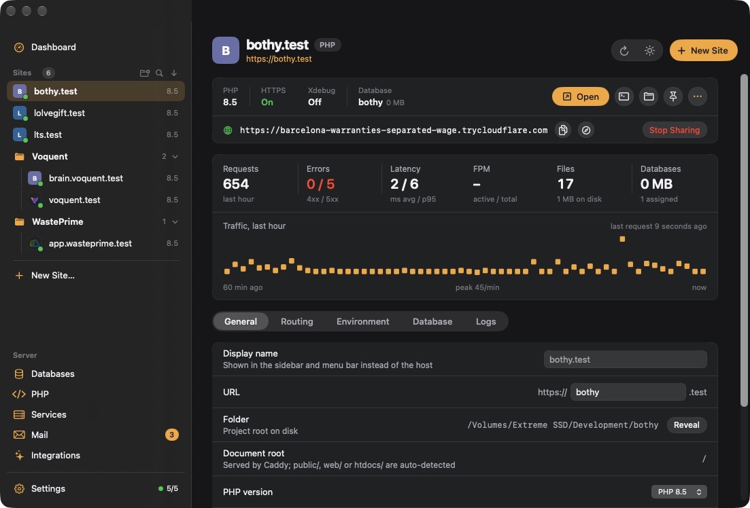The height and width of the screenshot is (508, 750).
Task: Open the Services section
Action: click(40, 414)
